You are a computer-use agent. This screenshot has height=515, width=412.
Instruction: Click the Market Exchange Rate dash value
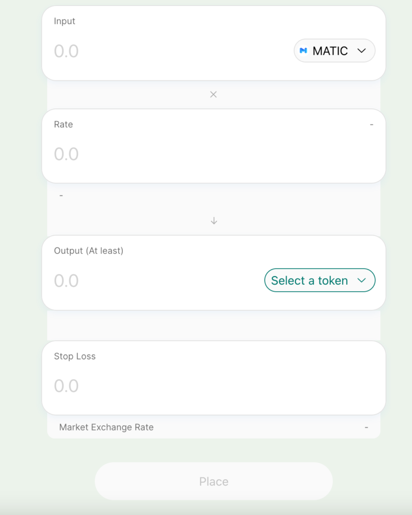pyautogui.click(x=366, y=427)
